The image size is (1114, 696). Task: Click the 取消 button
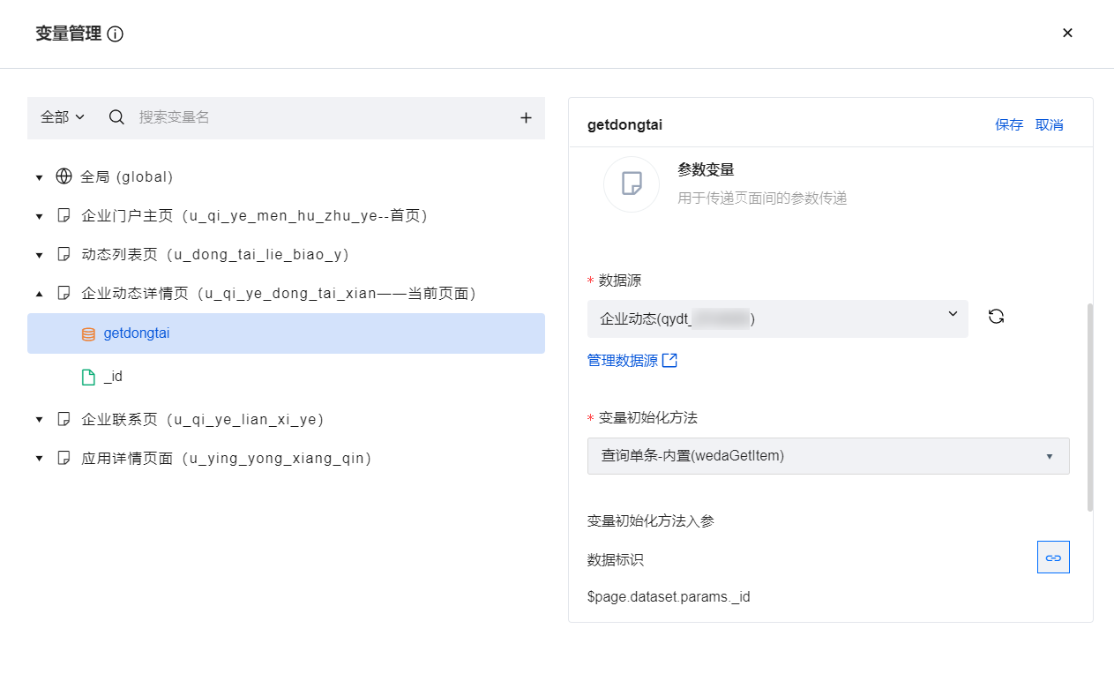coord(1050,125)
